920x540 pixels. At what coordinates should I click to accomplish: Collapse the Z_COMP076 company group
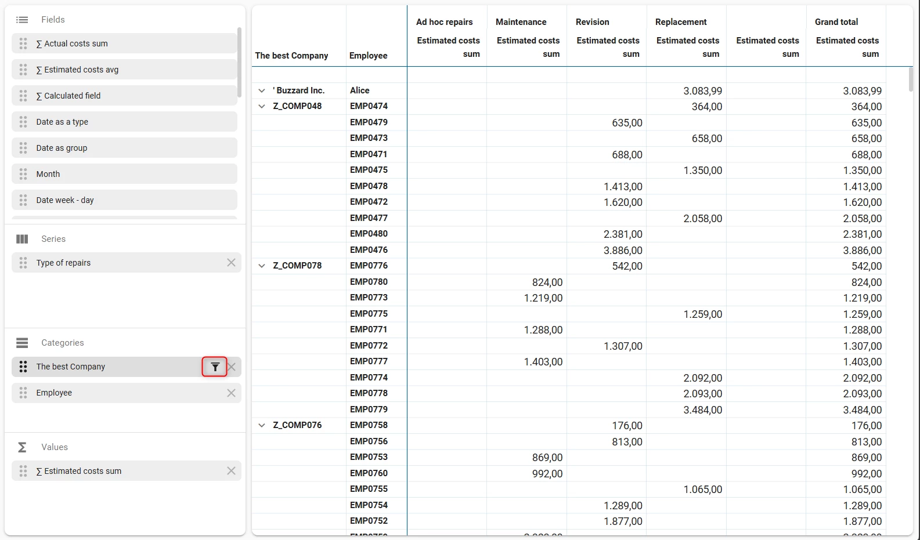click(262, 425)
